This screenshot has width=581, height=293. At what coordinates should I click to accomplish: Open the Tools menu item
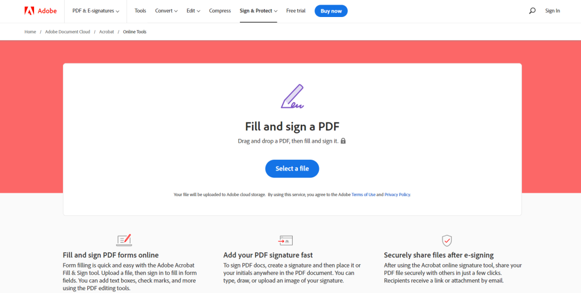click(x=141, y=11)
